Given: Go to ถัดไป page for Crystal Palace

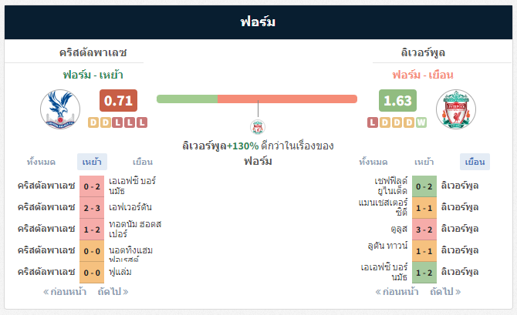Looking at the screenshot, I should click(x=113, y=292).
